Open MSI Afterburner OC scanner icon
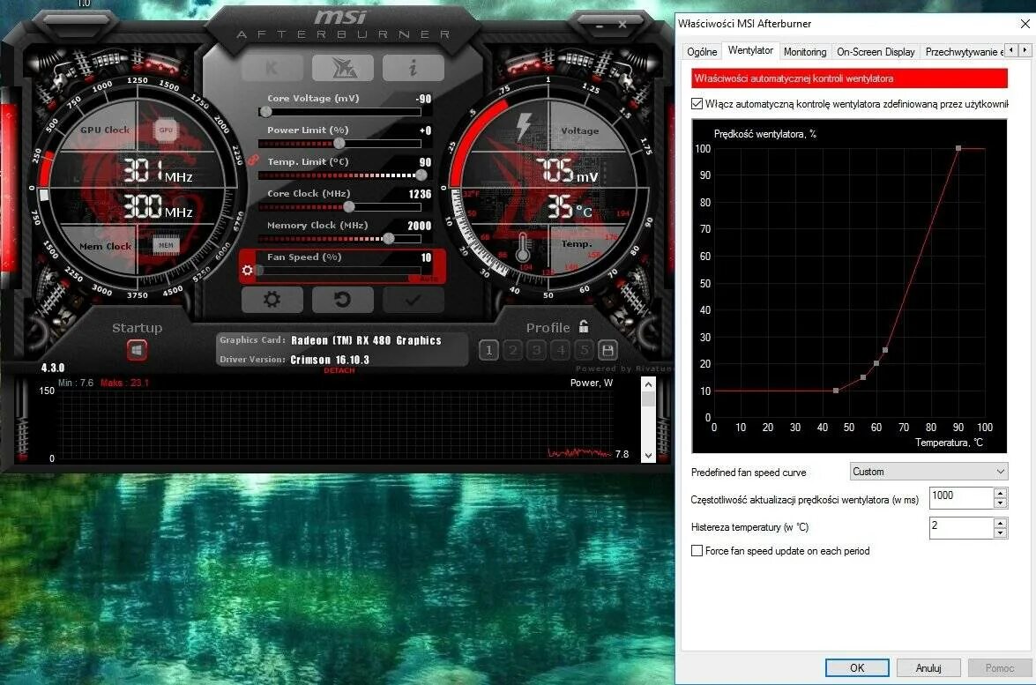The height and width of the screenshot is (685, 1036). coord(343,67)
